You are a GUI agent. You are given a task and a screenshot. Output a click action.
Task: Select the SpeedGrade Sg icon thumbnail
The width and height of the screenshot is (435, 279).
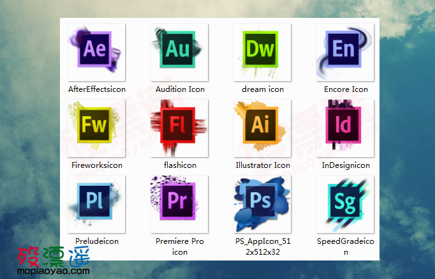coord(345,204)
